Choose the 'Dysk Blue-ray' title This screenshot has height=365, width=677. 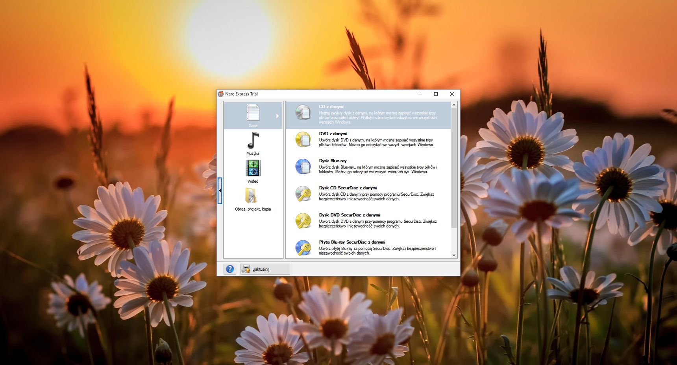click(333, 161)
